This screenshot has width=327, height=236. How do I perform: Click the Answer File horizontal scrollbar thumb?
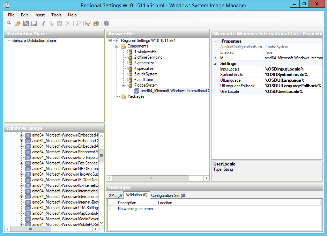[x=150, y=178]
